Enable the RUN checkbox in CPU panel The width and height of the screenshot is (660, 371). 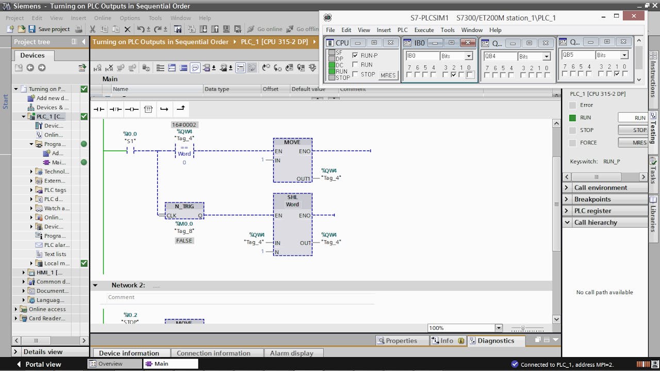(354, 63)
